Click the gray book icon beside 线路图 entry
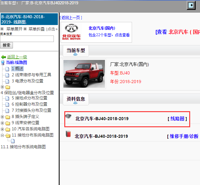The width and height of the screenshot is (200, 185). 68,116
